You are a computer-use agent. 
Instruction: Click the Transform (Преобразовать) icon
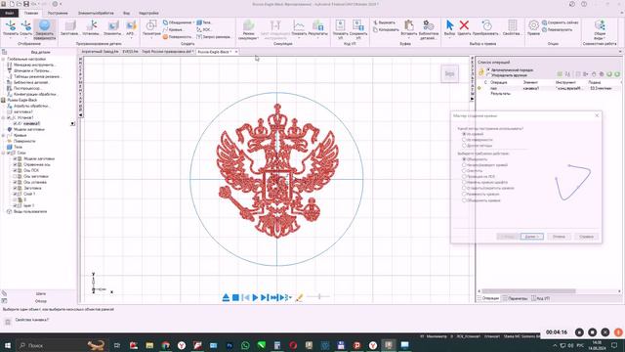point(486,25)
